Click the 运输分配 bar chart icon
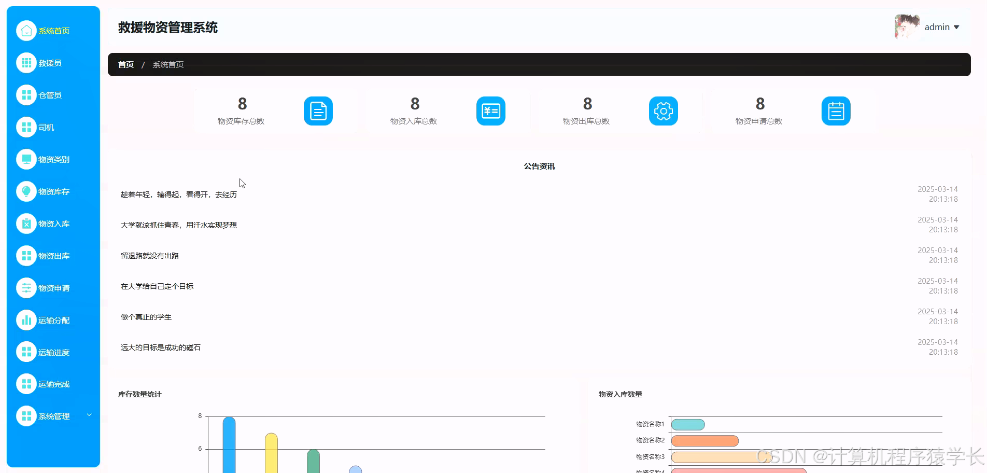The height and width of the screenshot is (473, 987). pos(26,320)
